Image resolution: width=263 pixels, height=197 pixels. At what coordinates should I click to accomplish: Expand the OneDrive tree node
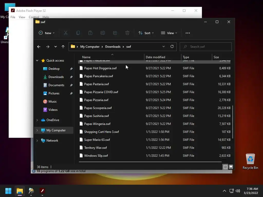(x=37, y=120)
